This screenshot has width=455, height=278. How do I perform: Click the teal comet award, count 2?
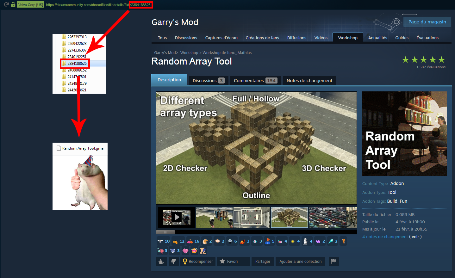[x=333, y=241]
